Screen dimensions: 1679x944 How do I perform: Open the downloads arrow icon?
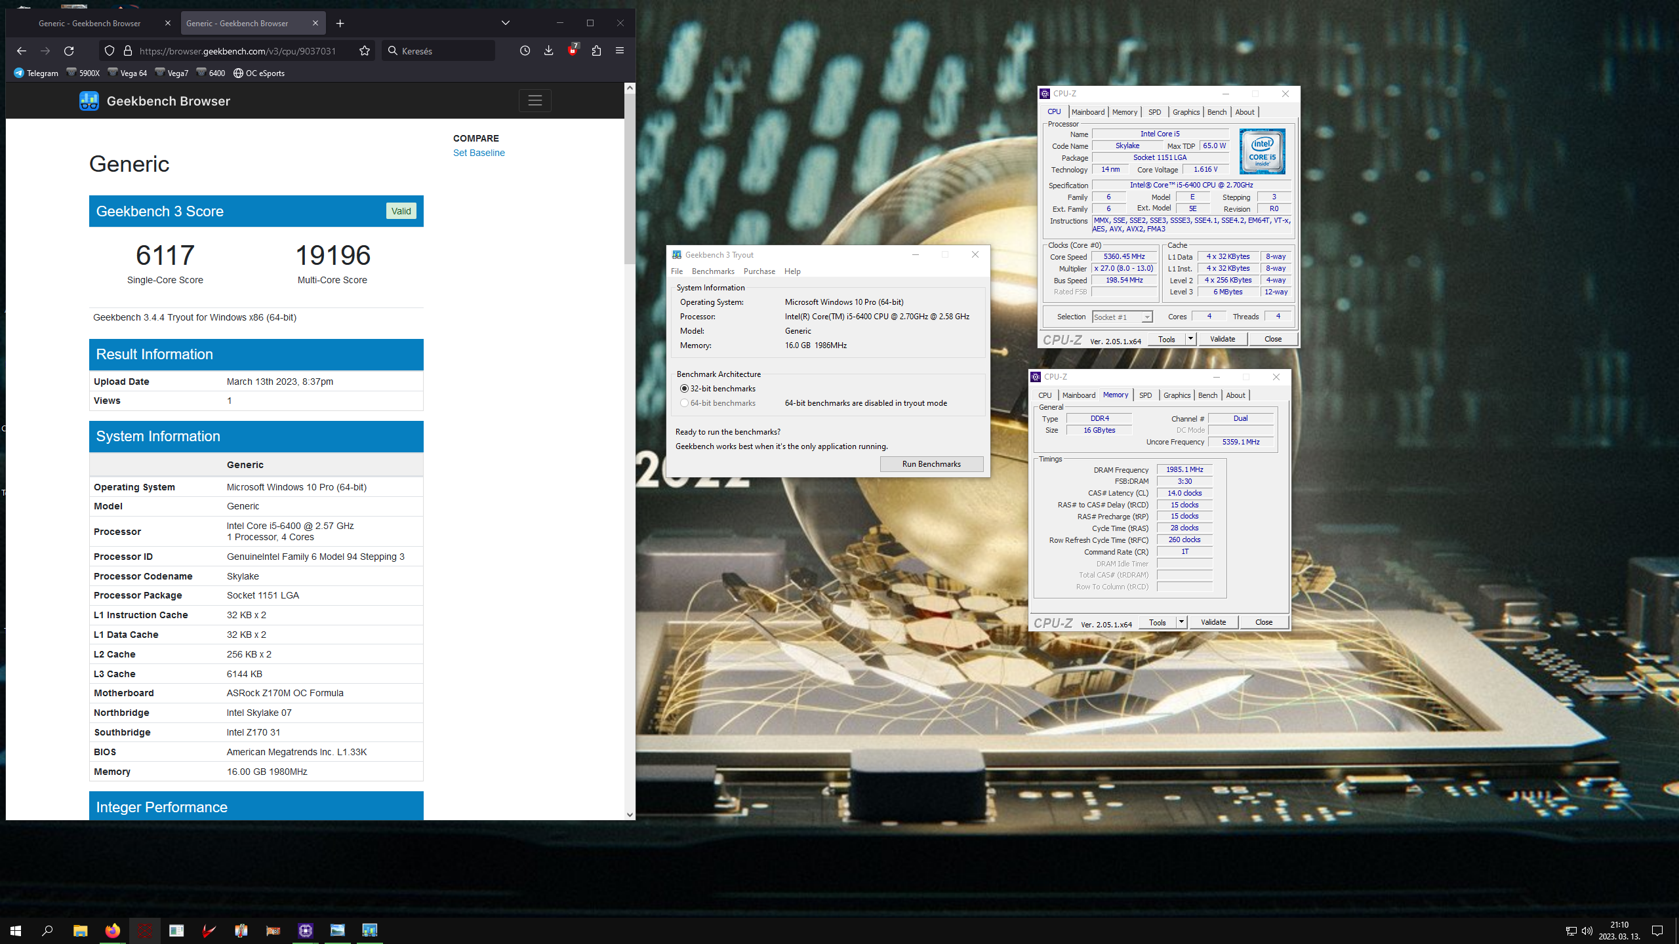click(x=548, y=50)
